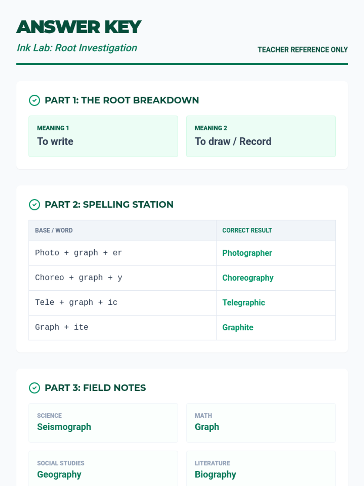Click the Part 3 Field Notes check icon
This screenshot has width=364, height=486.
tap(34, 388)
